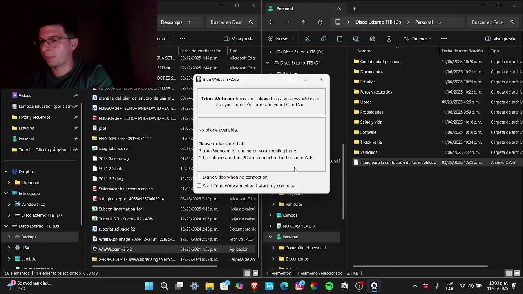Click the 'Disco Externo 1TB (D:)' breadcrumb in the address bar
Screen dimensions: 523x294
coord(378,22)
